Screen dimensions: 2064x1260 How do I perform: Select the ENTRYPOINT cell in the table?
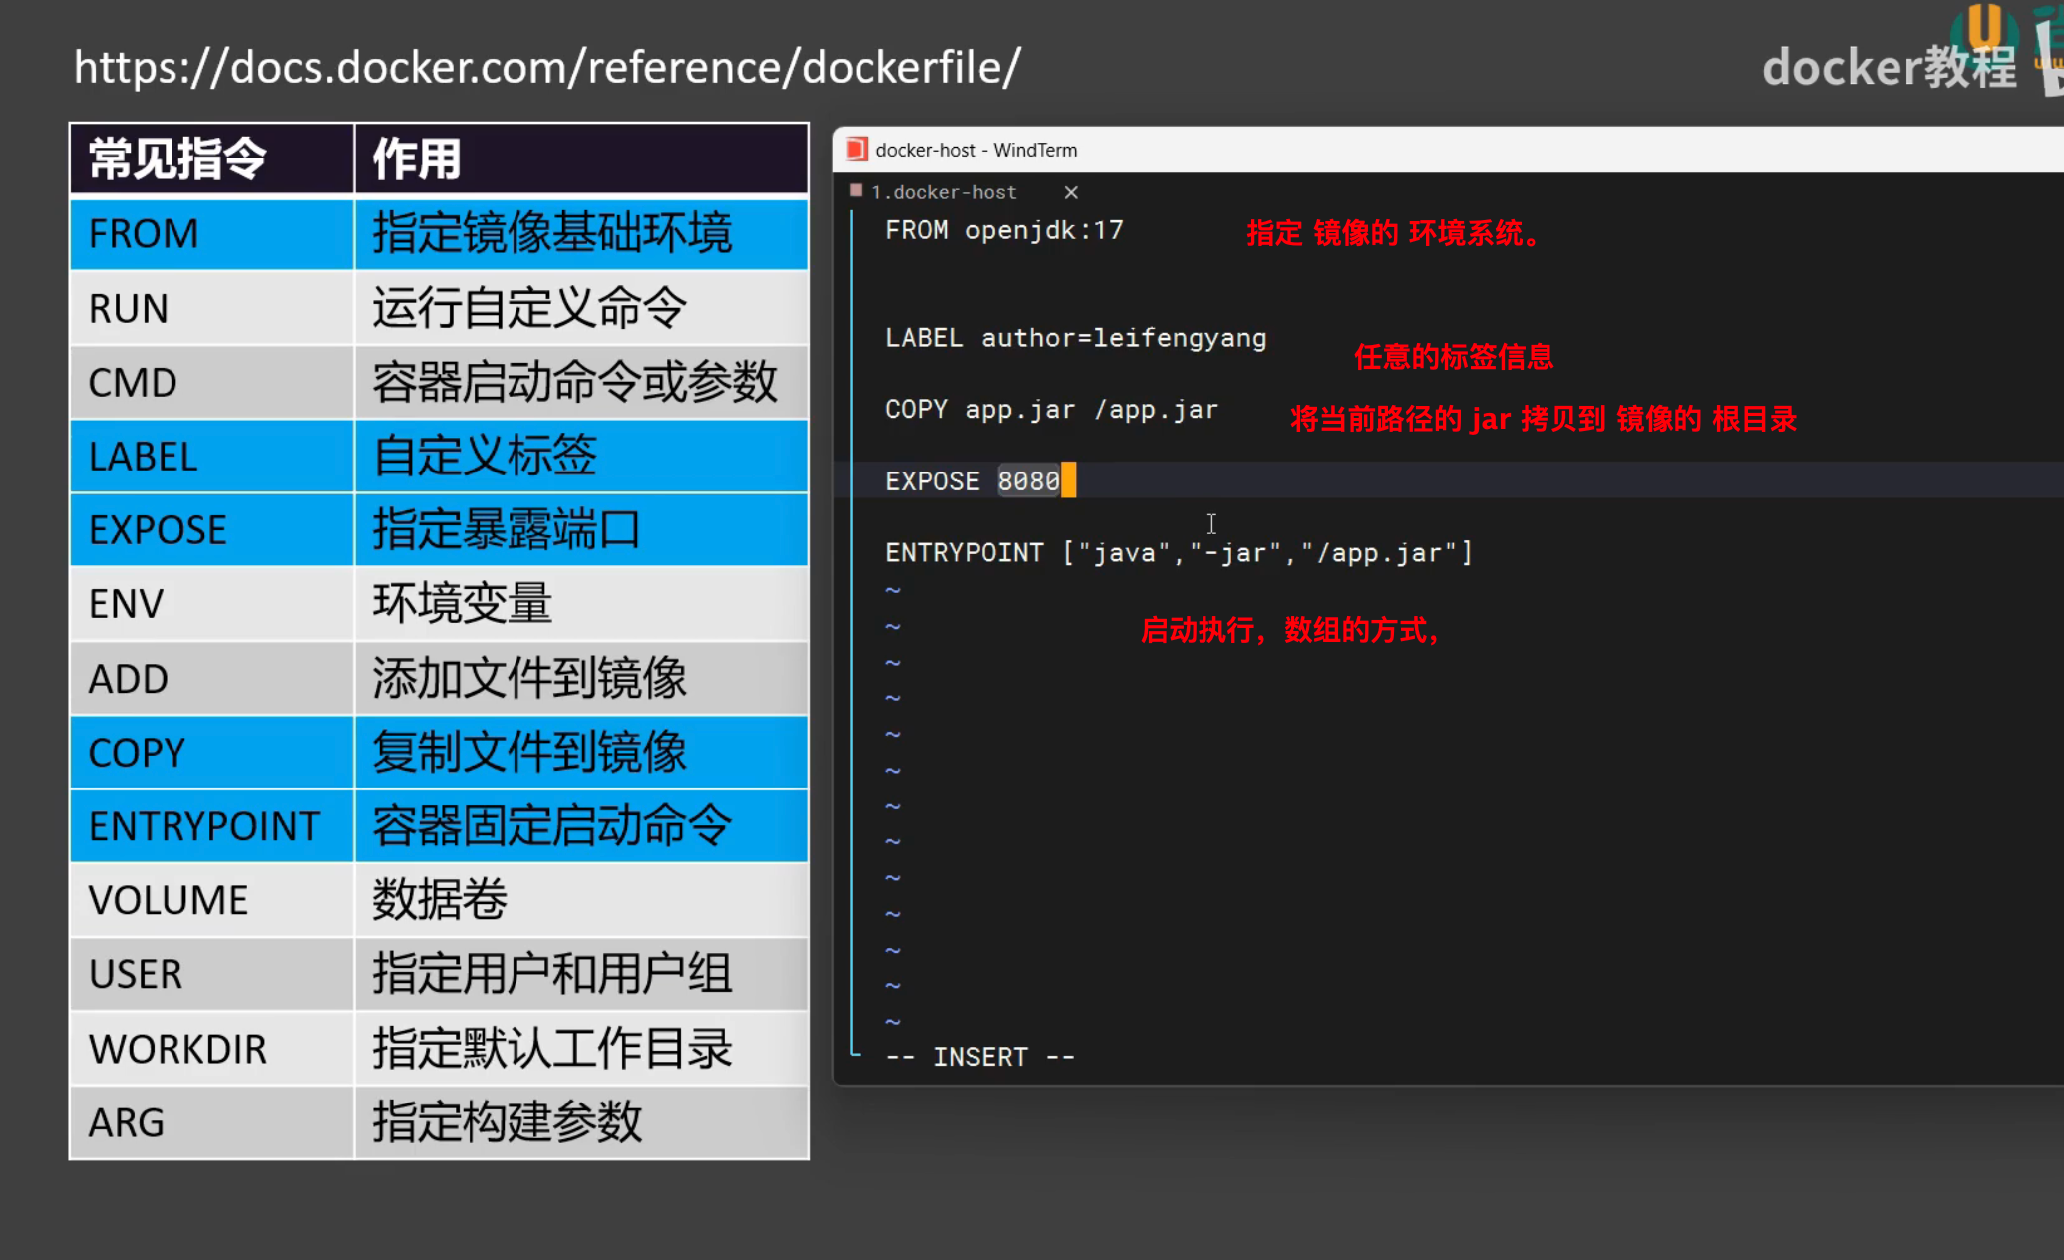pos(211,826)
